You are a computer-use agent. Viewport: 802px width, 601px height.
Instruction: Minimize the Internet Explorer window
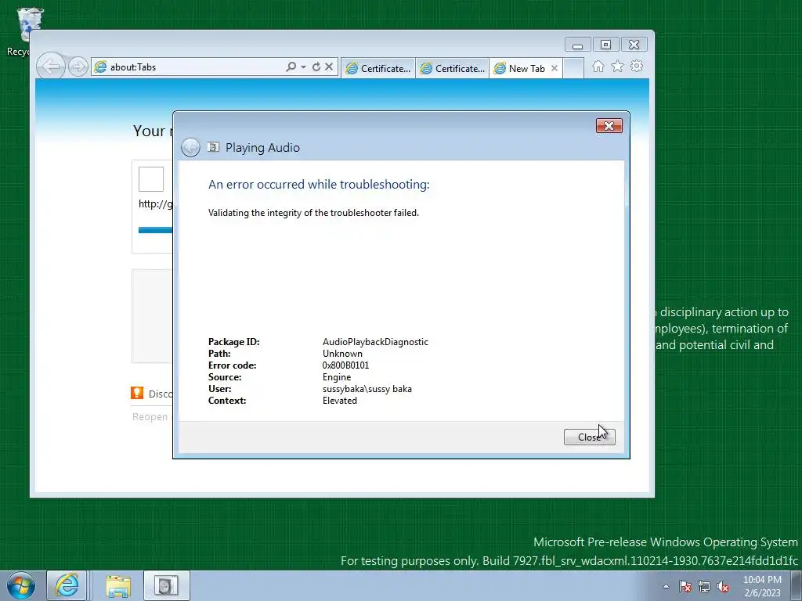578,45
